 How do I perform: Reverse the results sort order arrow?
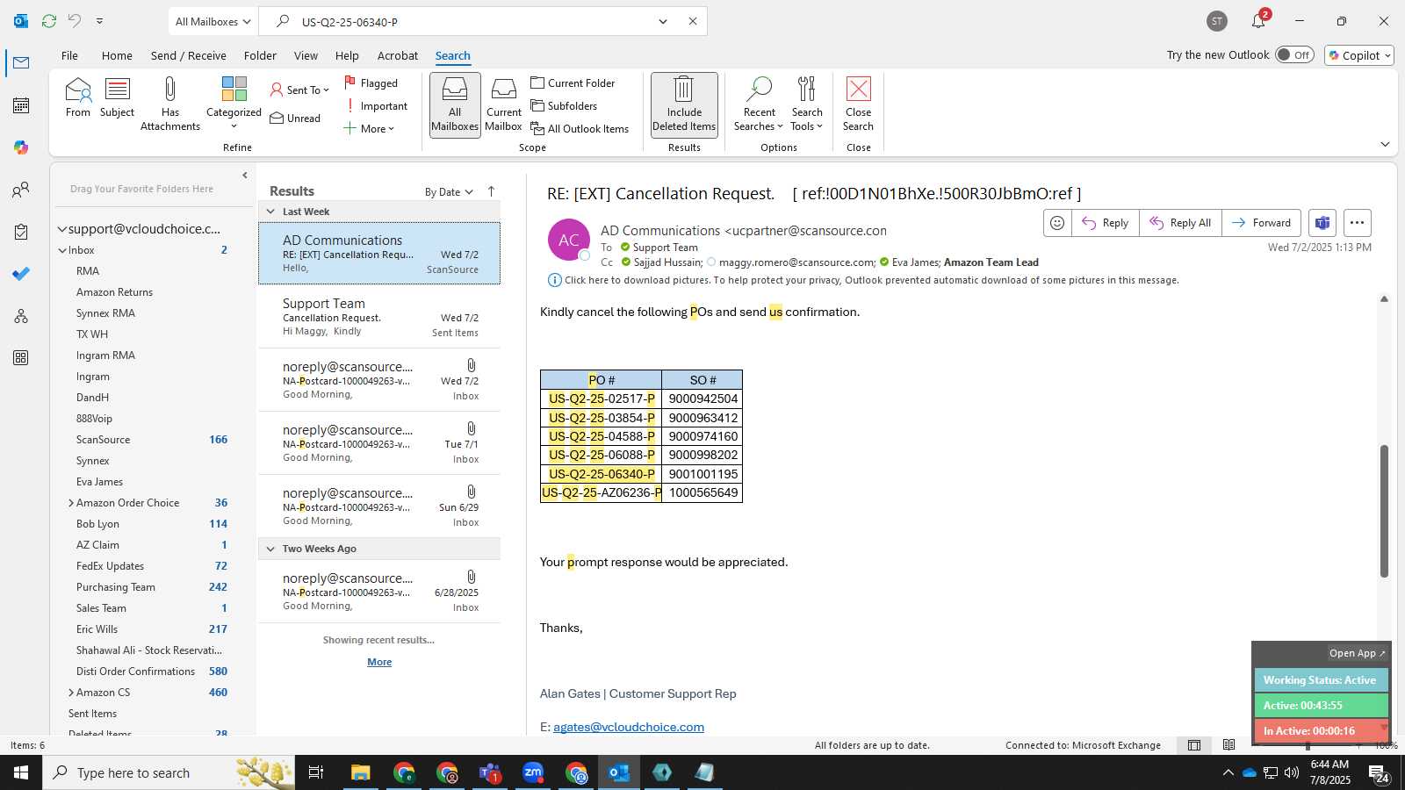click(x=491, y=191)
